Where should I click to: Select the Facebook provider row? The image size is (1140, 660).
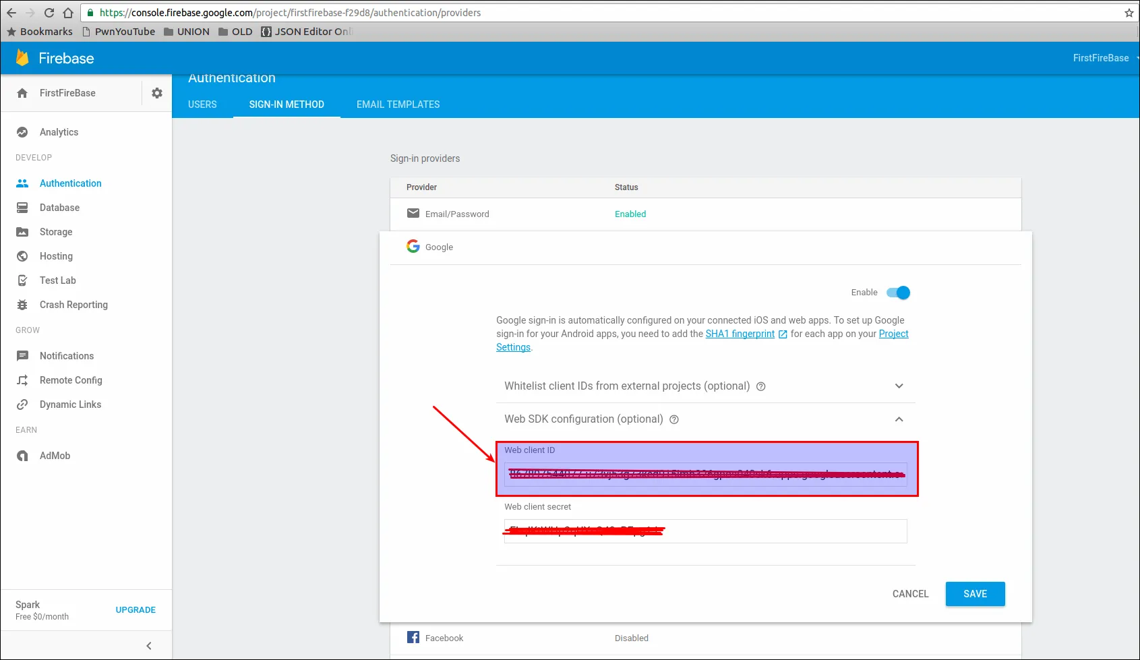[x=706, y=638]
